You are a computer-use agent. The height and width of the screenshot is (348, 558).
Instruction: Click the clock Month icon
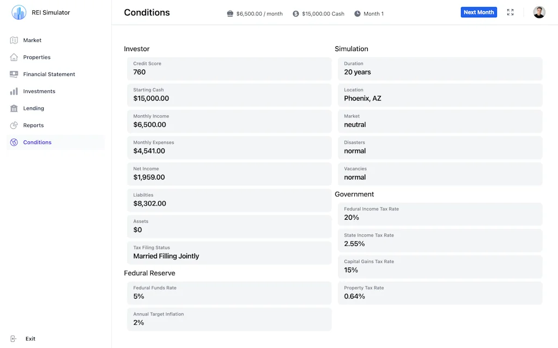[357, 14]
